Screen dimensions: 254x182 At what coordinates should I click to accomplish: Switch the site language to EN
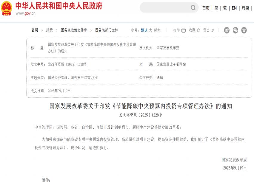[234, 8]
